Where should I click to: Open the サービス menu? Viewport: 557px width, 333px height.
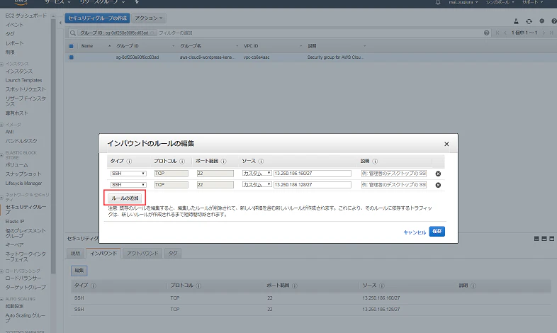click(57, 2)
